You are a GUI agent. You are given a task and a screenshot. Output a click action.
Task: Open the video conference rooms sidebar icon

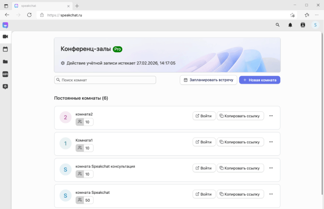point(5,37)
